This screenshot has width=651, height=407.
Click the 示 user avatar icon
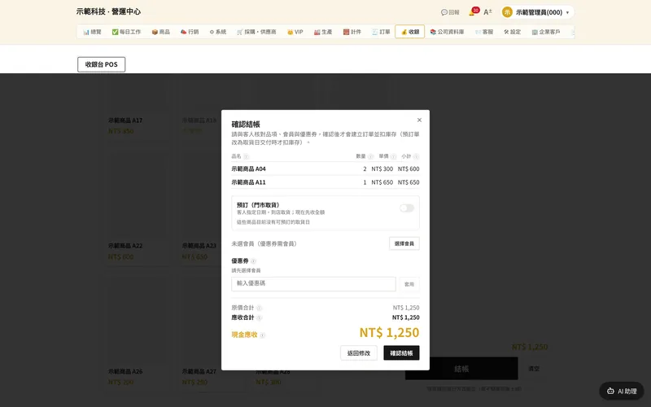pyautogui.click(x=507, y=12)
